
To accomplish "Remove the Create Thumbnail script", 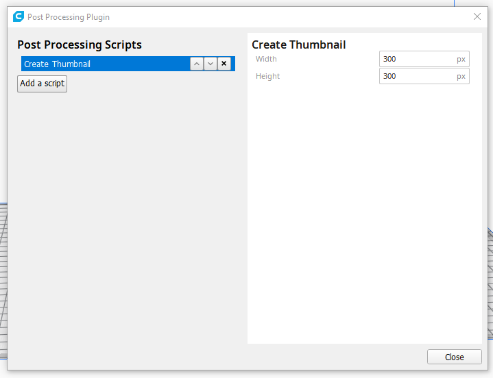I will point(224,64).
